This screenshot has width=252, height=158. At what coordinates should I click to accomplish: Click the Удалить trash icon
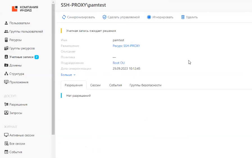(183, 17)
